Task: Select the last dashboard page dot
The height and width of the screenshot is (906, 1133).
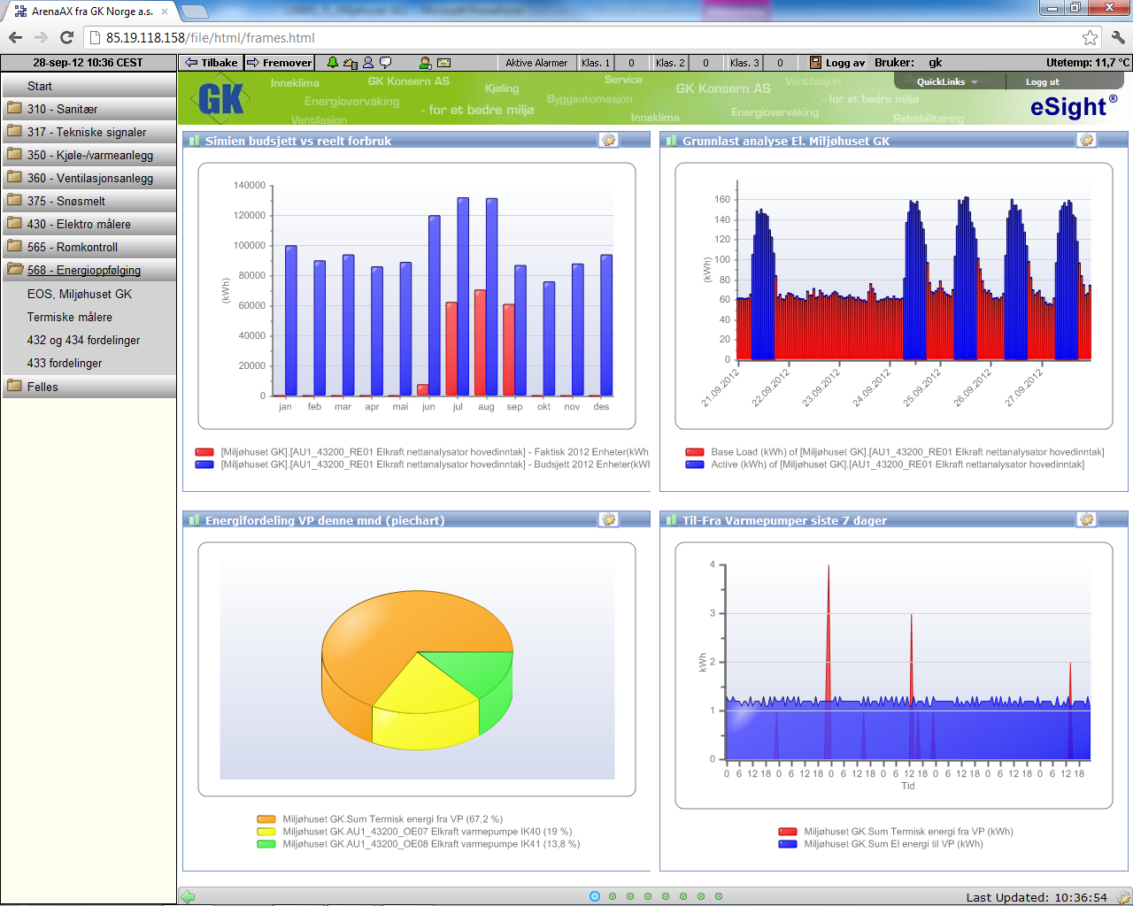Action: (719, 896)
